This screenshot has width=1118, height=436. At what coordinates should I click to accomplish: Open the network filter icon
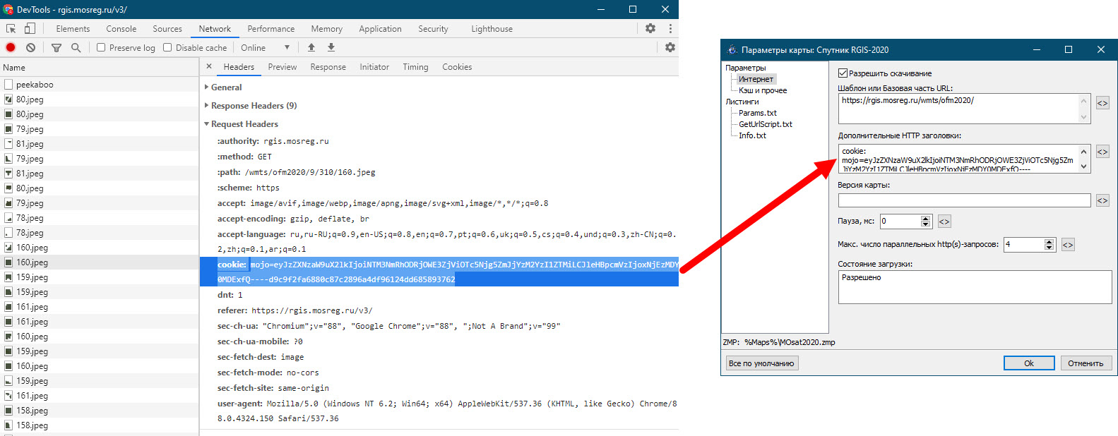pyautogui.click(x=57, y=48)
